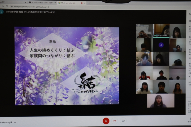This screenshot has width=191, height=127.
Task: Open the presenter avatar J at top left
Action: coord(2,12)
